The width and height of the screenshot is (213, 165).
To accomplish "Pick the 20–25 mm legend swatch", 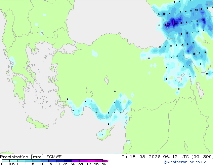I will pyautogui.click(x=60, y=161).
